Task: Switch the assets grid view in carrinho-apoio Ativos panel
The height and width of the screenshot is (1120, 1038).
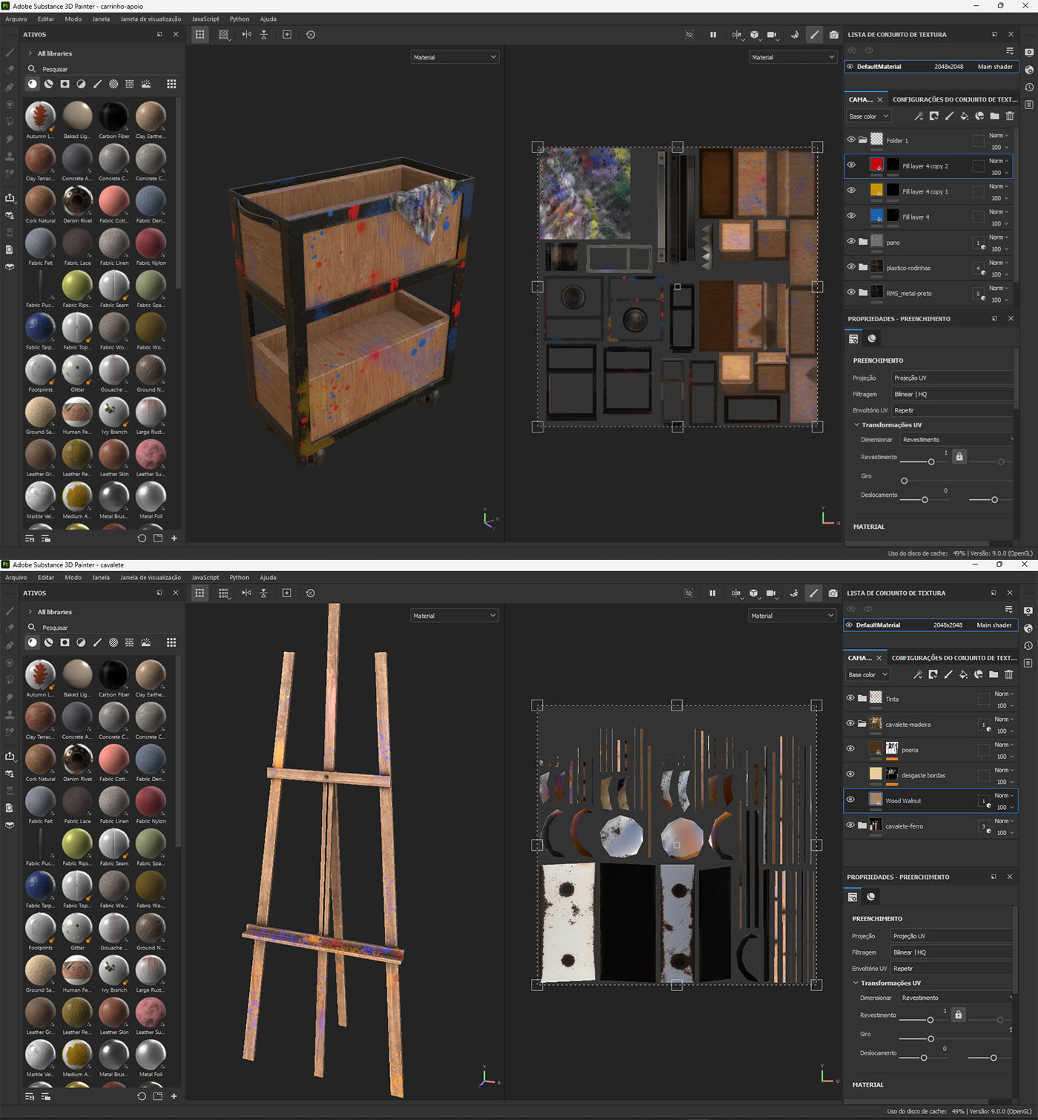Action: coord(171,84)
